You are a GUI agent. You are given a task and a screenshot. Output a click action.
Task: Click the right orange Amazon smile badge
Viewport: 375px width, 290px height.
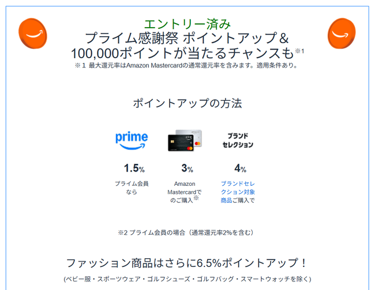342,33
